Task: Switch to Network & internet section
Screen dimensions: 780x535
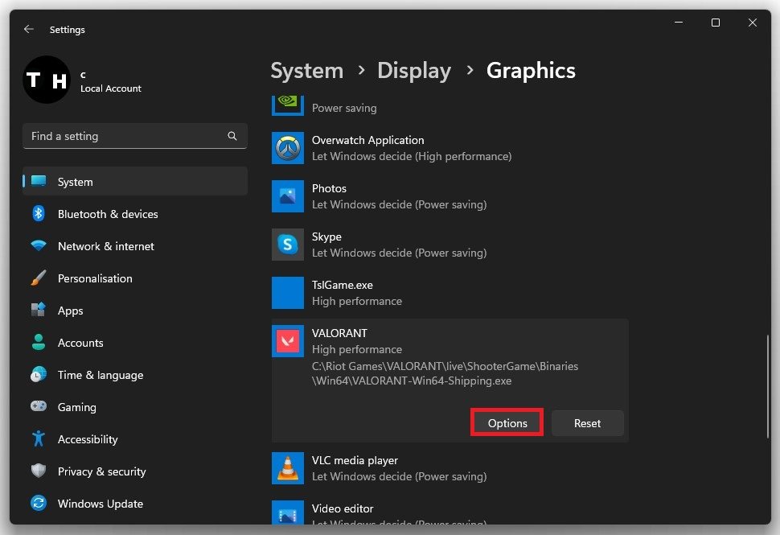Action: [x=105, y=246]
